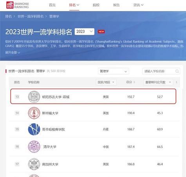Click total score 187.4
Image resolution: width=186 pixels, height=177 pixels.
pyautogui.click(x=131, y=147)
